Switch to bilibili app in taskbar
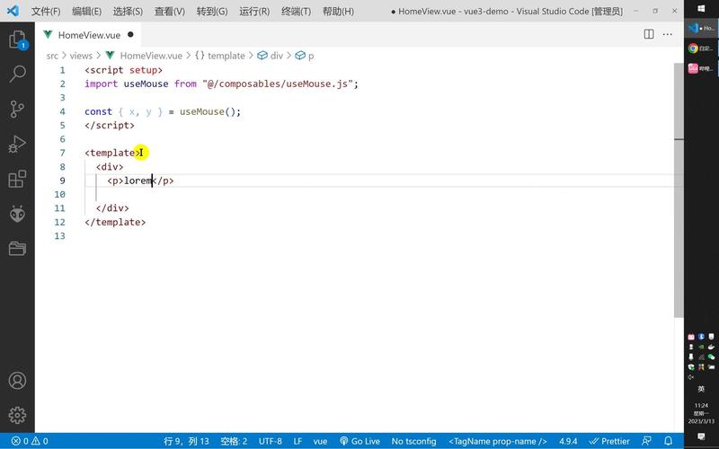 [701, 68]
